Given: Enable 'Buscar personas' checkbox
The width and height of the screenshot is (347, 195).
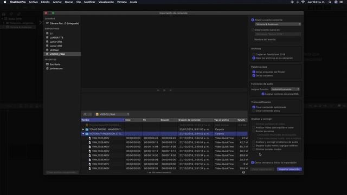Looking at the screenshot, I should (254, 131).
